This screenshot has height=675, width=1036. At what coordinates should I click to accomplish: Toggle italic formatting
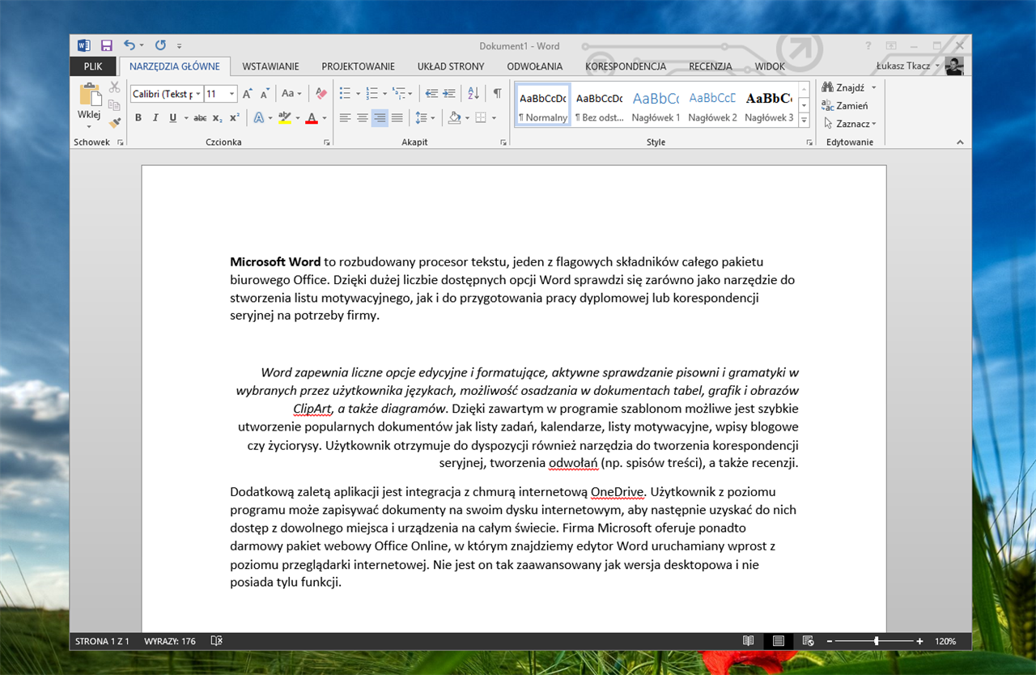[155, 118]
